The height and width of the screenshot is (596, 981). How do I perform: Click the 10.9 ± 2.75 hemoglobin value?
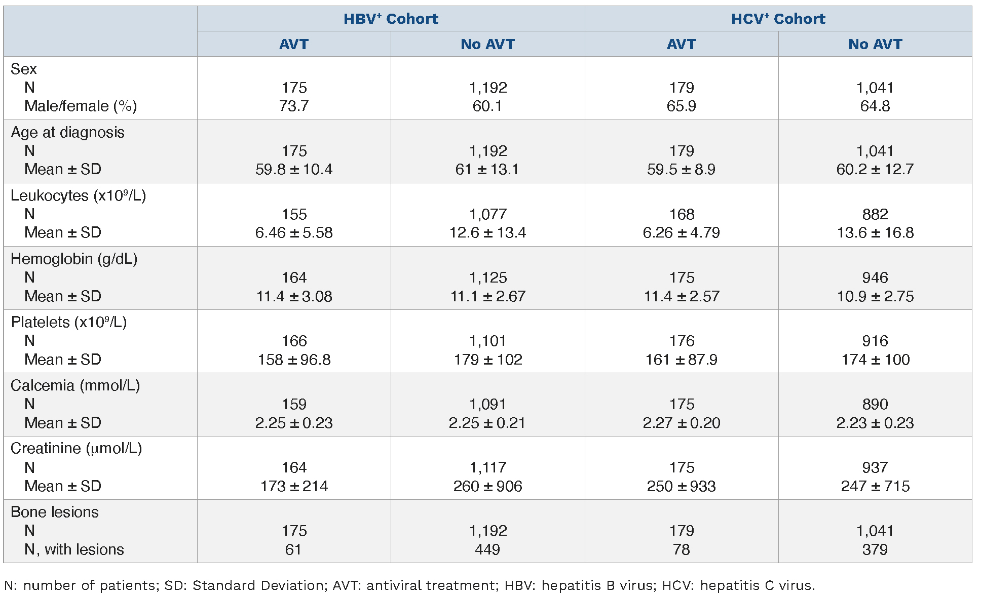(875, 296)
